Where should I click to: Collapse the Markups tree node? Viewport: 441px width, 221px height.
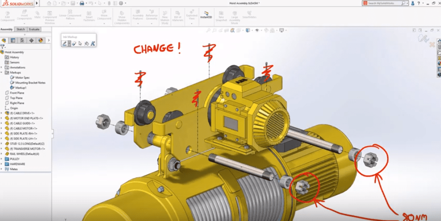(x=2, y=73)
